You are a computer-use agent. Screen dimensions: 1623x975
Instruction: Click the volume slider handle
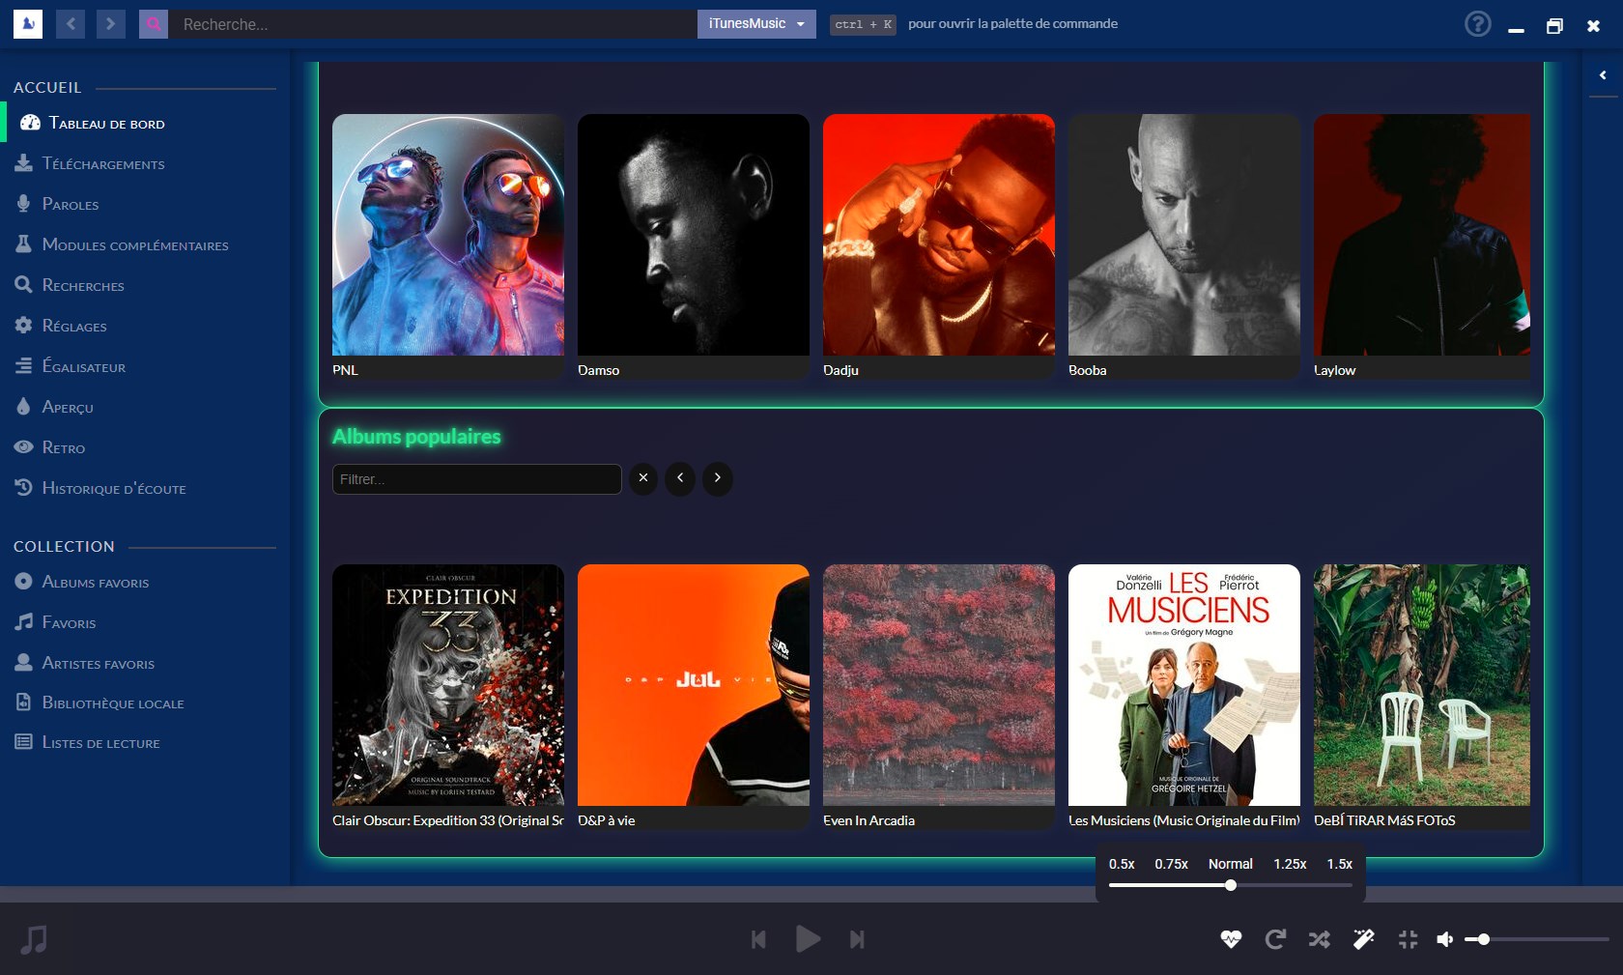click(x=1483, y=939)
